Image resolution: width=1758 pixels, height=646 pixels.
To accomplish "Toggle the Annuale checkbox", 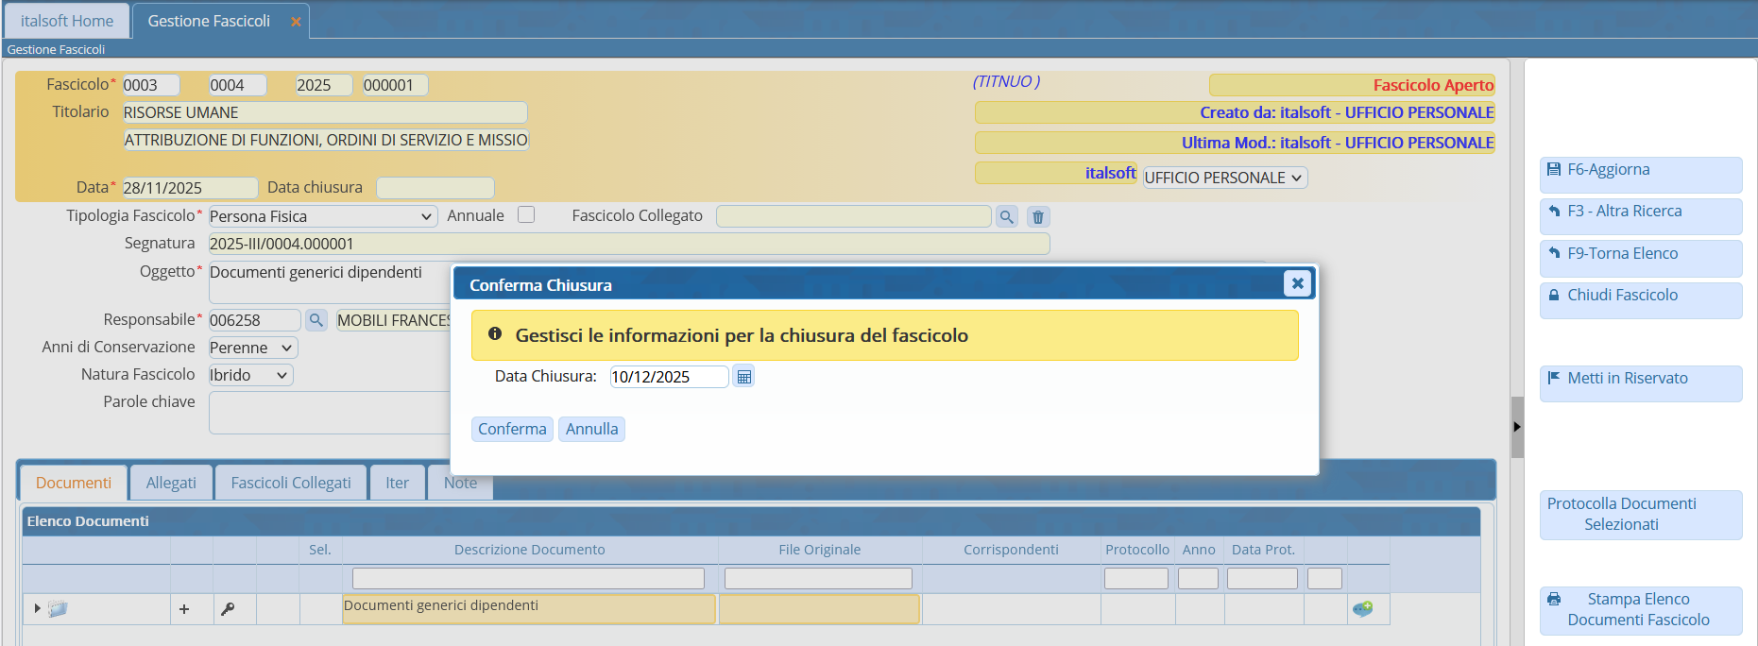I will pos(526,214).
